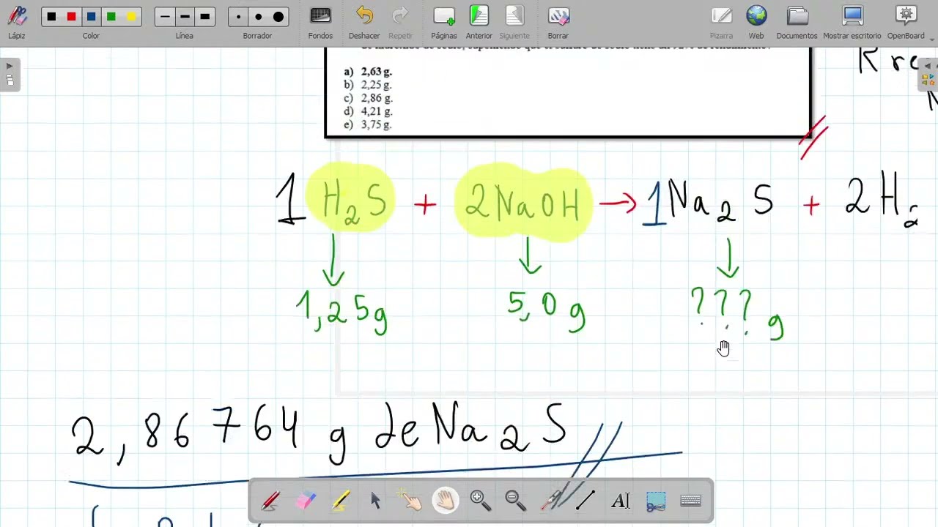This screenshot has width=938, height=527.
Task: Select the hand scroll page tool
Action: pyautogui.click(x=446, y=501)
